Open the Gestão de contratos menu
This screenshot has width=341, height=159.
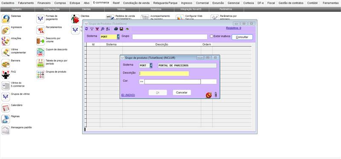point(291,3)
